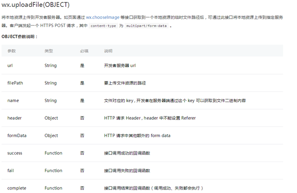Select the url parameter name cell
This screenshot has height=193, width=297.
[10, 66]
